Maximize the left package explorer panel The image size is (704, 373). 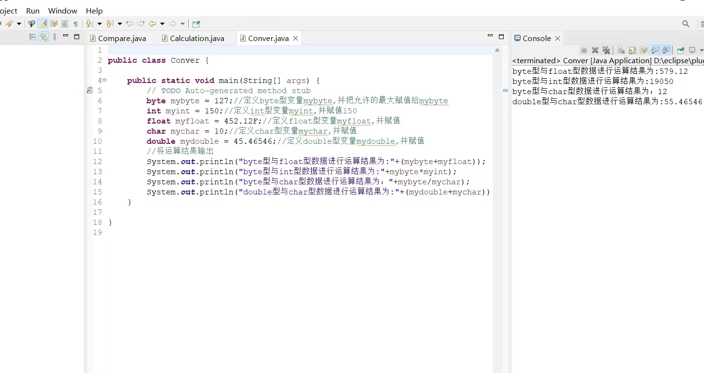pyautogui.click(x=77, y=37)
